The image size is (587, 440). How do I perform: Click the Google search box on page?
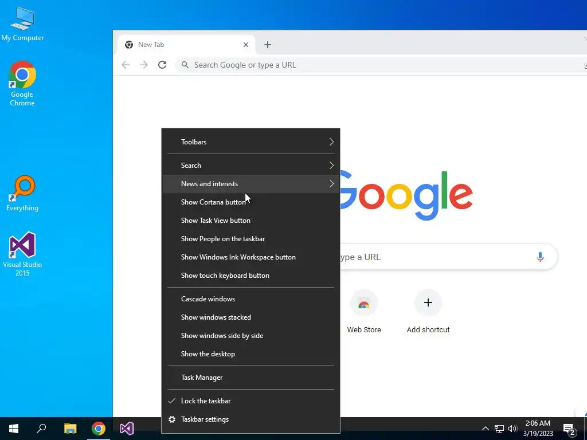pyautogui.click(x=448, y=257)
